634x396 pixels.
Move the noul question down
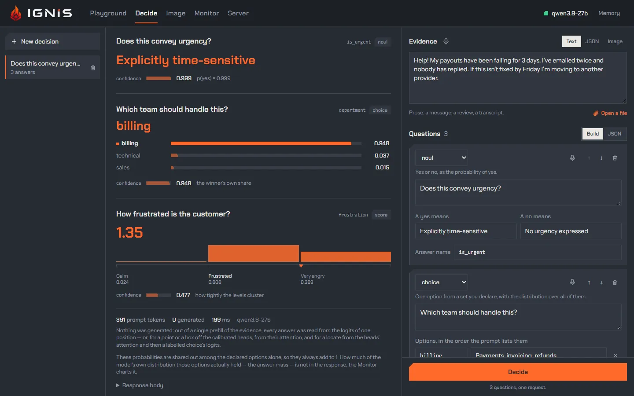pos(601,158)
